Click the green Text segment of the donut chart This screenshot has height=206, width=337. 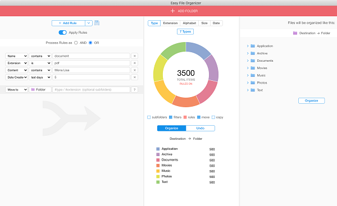pos(174,50)
